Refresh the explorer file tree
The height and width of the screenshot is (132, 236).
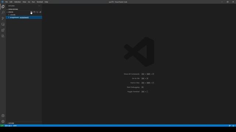[x=37, y=12]
